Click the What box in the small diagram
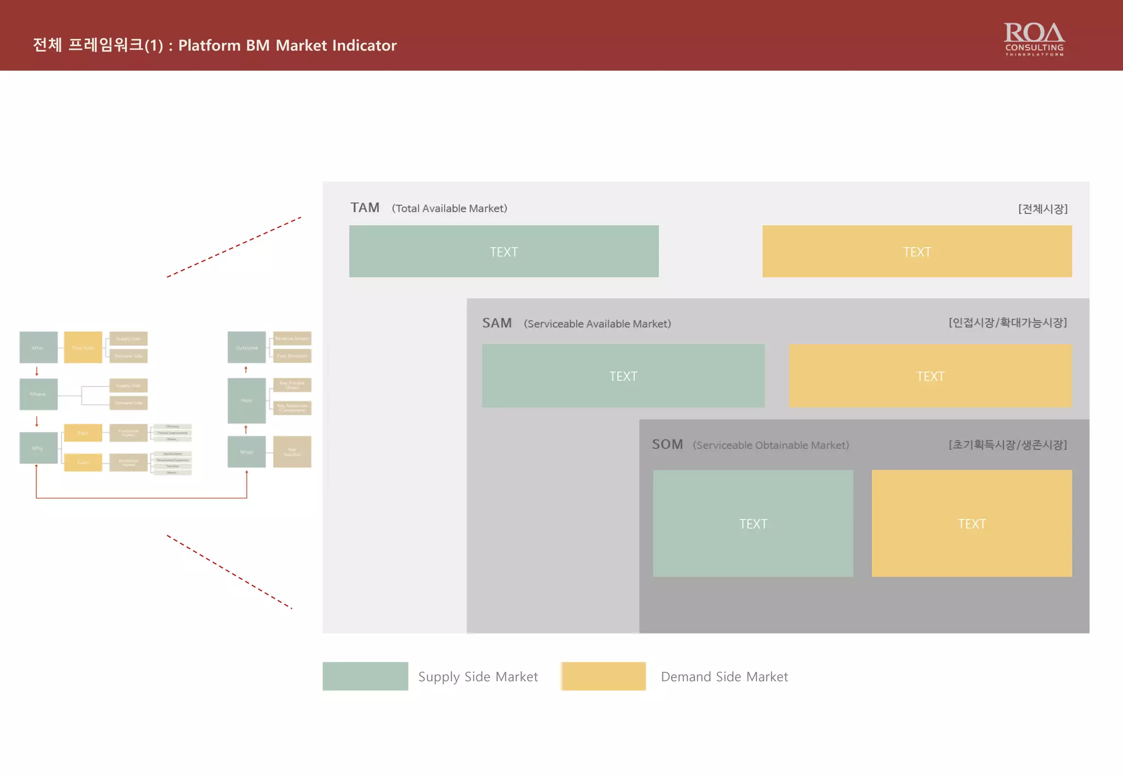Image resolution: width=1123 pixels, height=777 pixels. tap(246, 452)
